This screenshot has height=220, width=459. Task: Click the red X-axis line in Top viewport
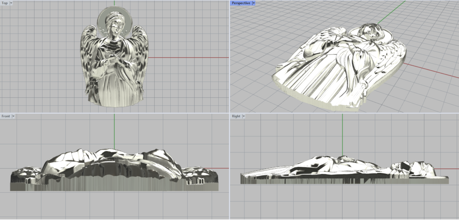tap(188, 58)
